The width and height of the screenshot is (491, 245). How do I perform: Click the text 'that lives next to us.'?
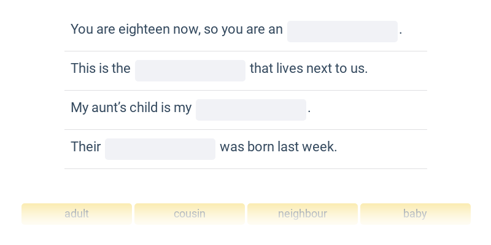tap(309, 69)
